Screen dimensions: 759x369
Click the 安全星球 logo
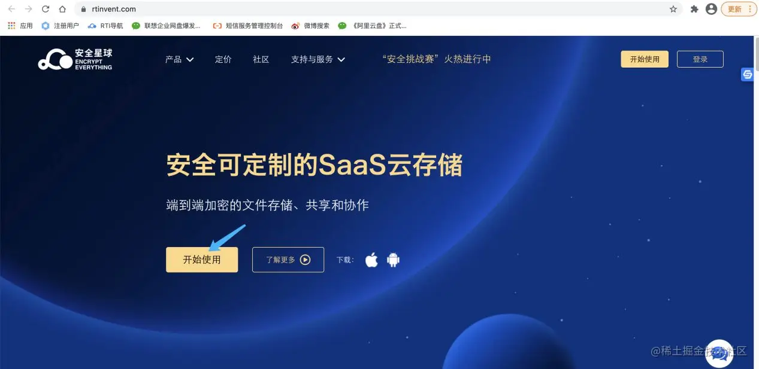(x=75, y=59)
